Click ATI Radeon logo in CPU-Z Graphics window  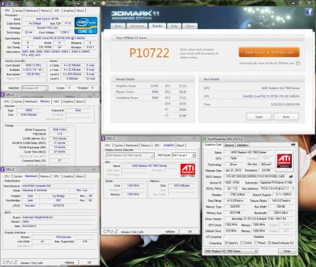click(x=188, y=170)
